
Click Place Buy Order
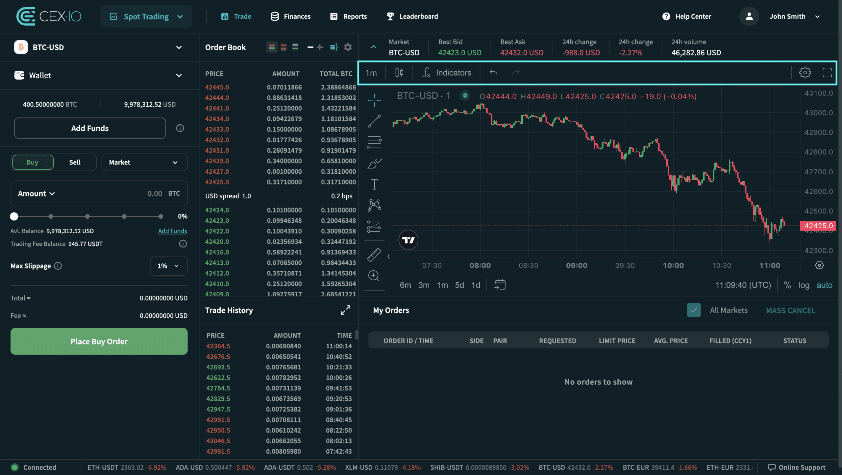point(99,341)
